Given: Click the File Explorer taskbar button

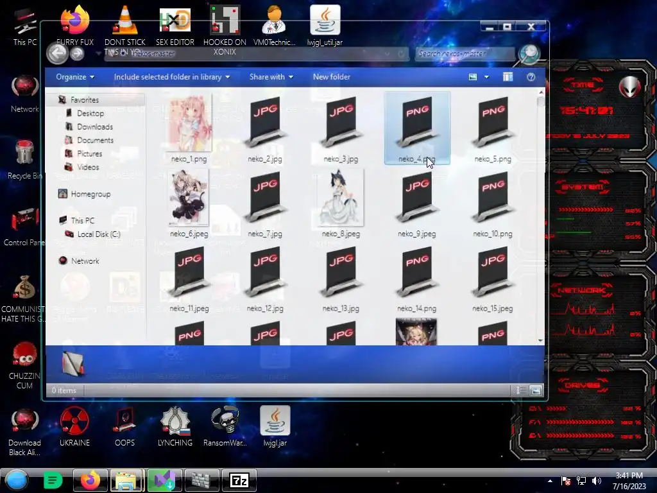Looking at the screenshot, I should (127, 480).
